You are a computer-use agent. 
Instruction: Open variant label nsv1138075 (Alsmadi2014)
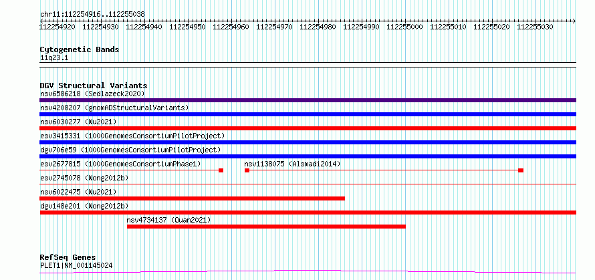292,164
